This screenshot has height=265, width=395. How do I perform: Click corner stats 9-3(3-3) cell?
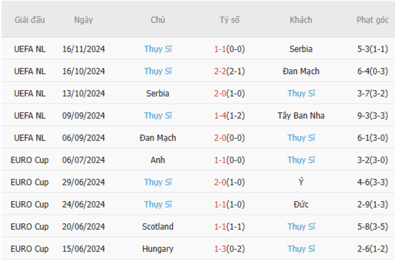(373, 115)
